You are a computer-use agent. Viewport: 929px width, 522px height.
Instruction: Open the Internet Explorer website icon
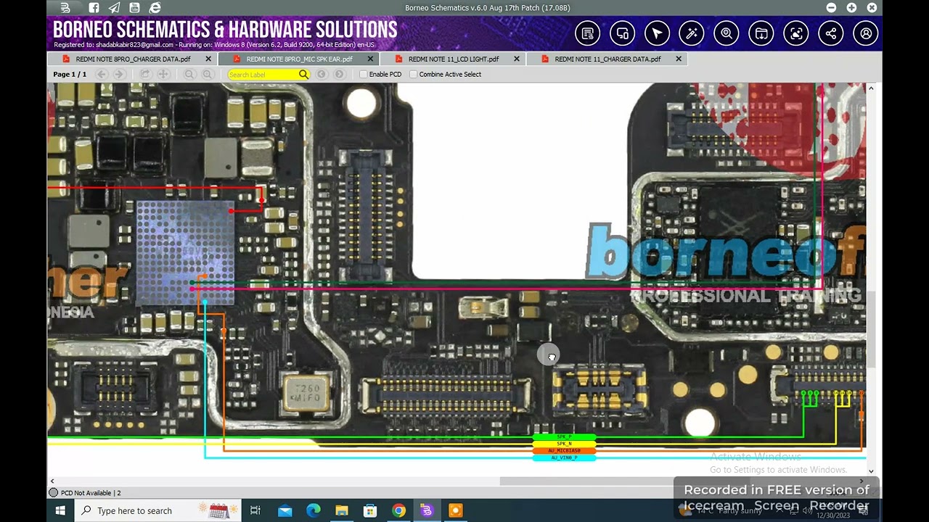(155, 8)
